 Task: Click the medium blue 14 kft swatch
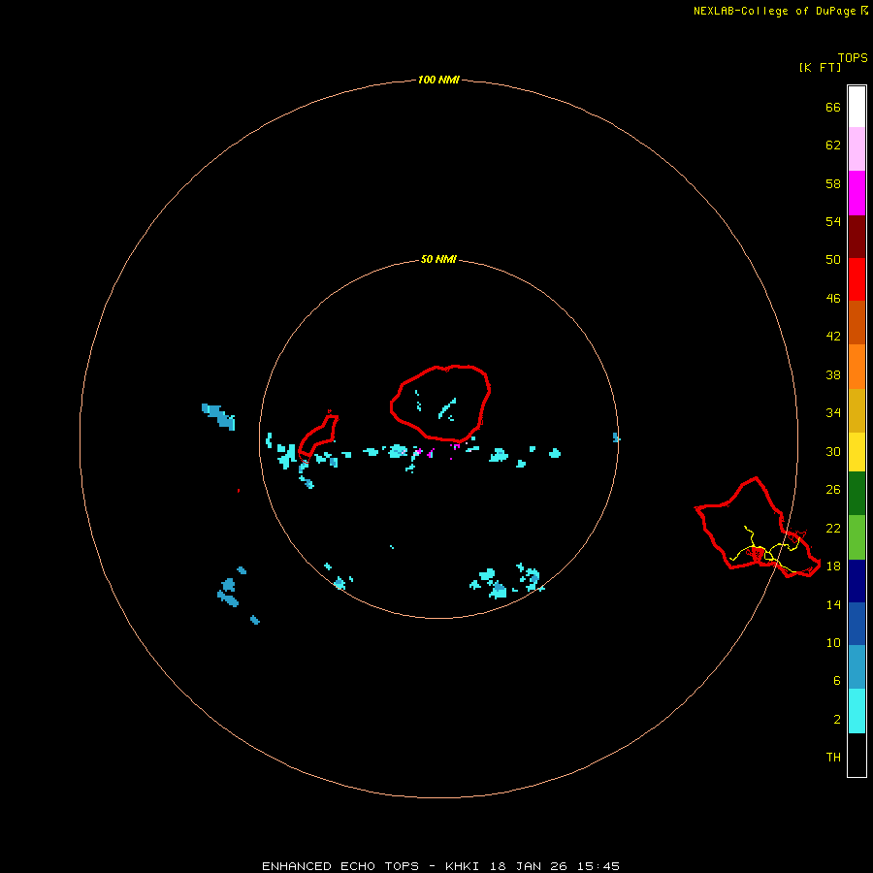point(857,624)
